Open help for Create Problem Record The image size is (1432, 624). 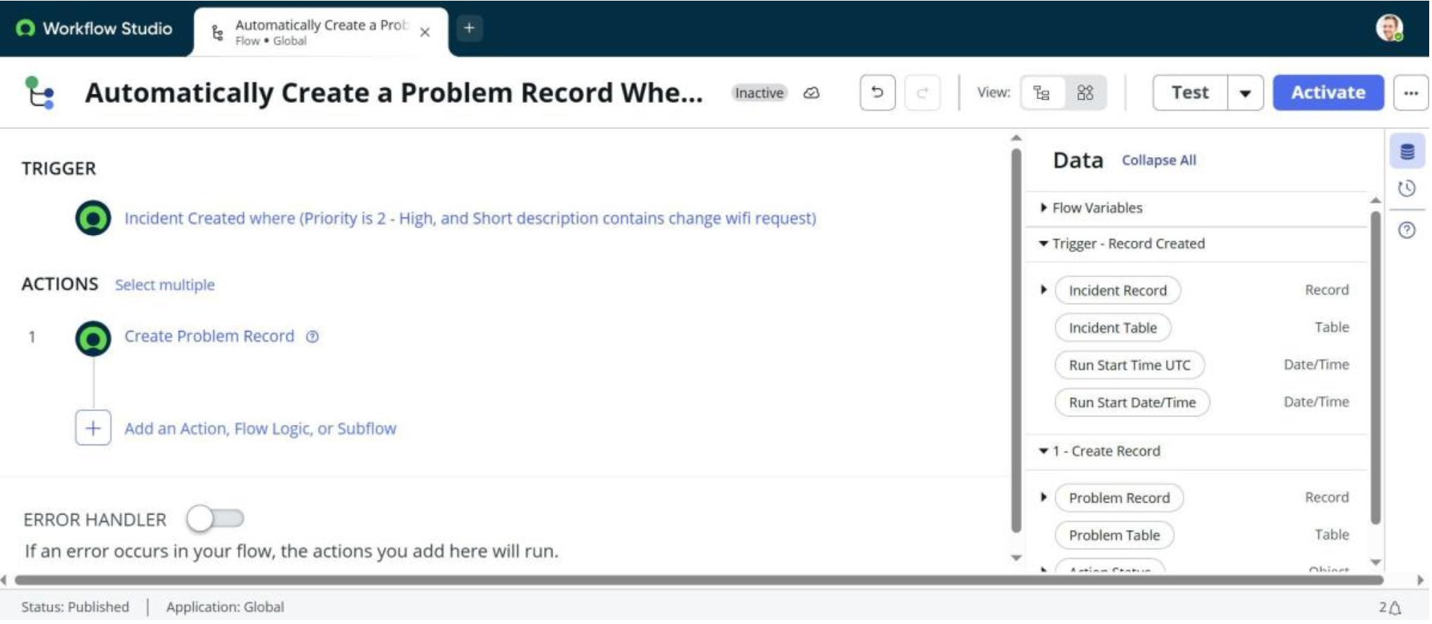(x=312, y=337)
